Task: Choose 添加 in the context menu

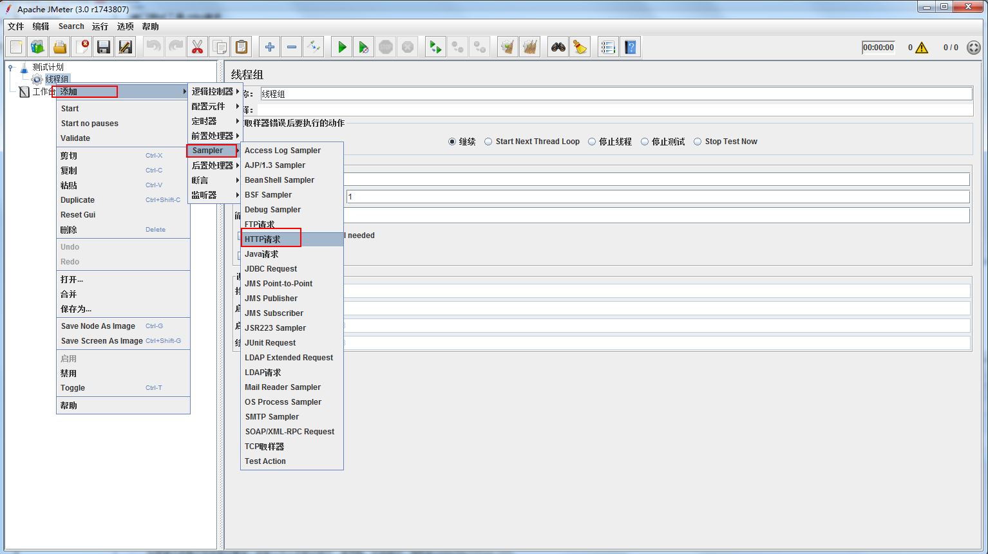Action: [x=123, y=91]
